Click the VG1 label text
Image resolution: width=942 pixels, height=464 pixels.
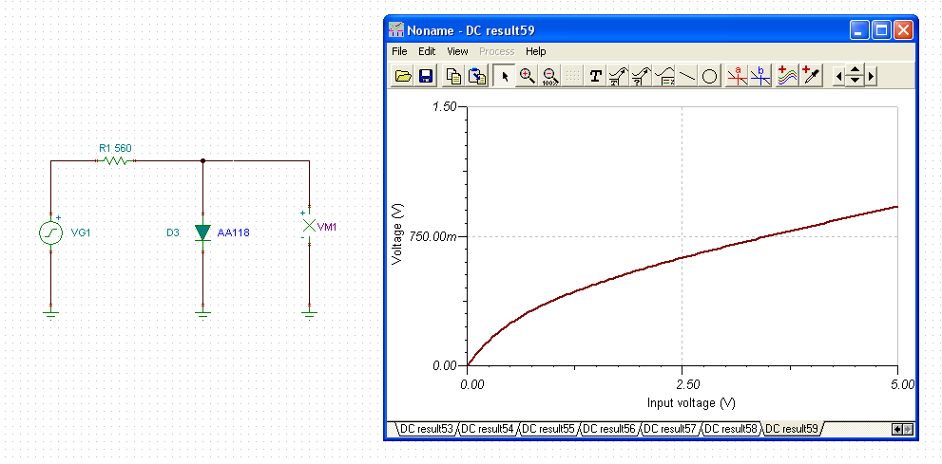(81, 232)
